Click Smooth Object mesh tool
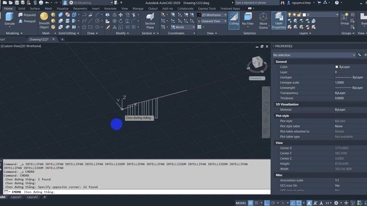367x206 pixels. click(44, 21)
